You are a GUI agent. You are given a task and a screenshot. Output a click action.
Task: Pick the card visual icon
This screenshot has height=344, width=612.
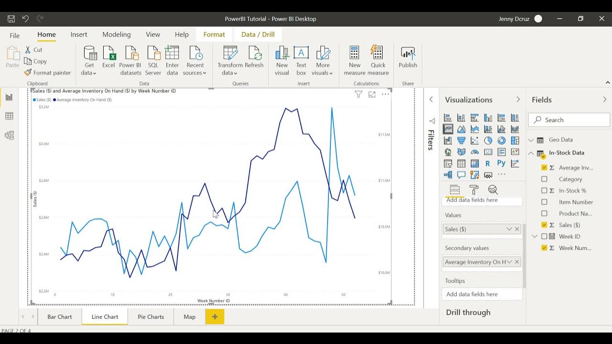coord(488,152)
